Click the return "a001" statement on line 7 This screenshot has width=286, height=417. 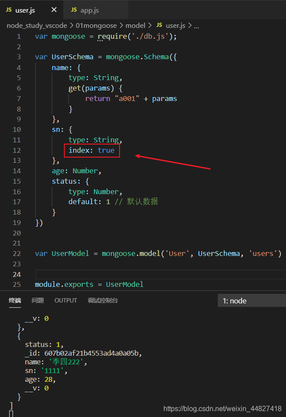click(x=112, y=99)
